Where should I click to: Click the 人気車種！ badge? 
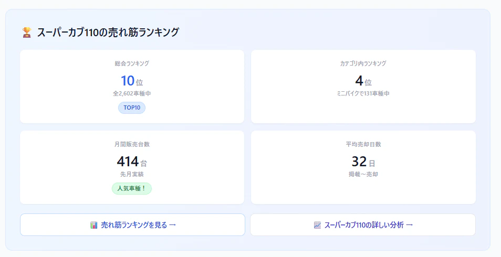[132, 188]
